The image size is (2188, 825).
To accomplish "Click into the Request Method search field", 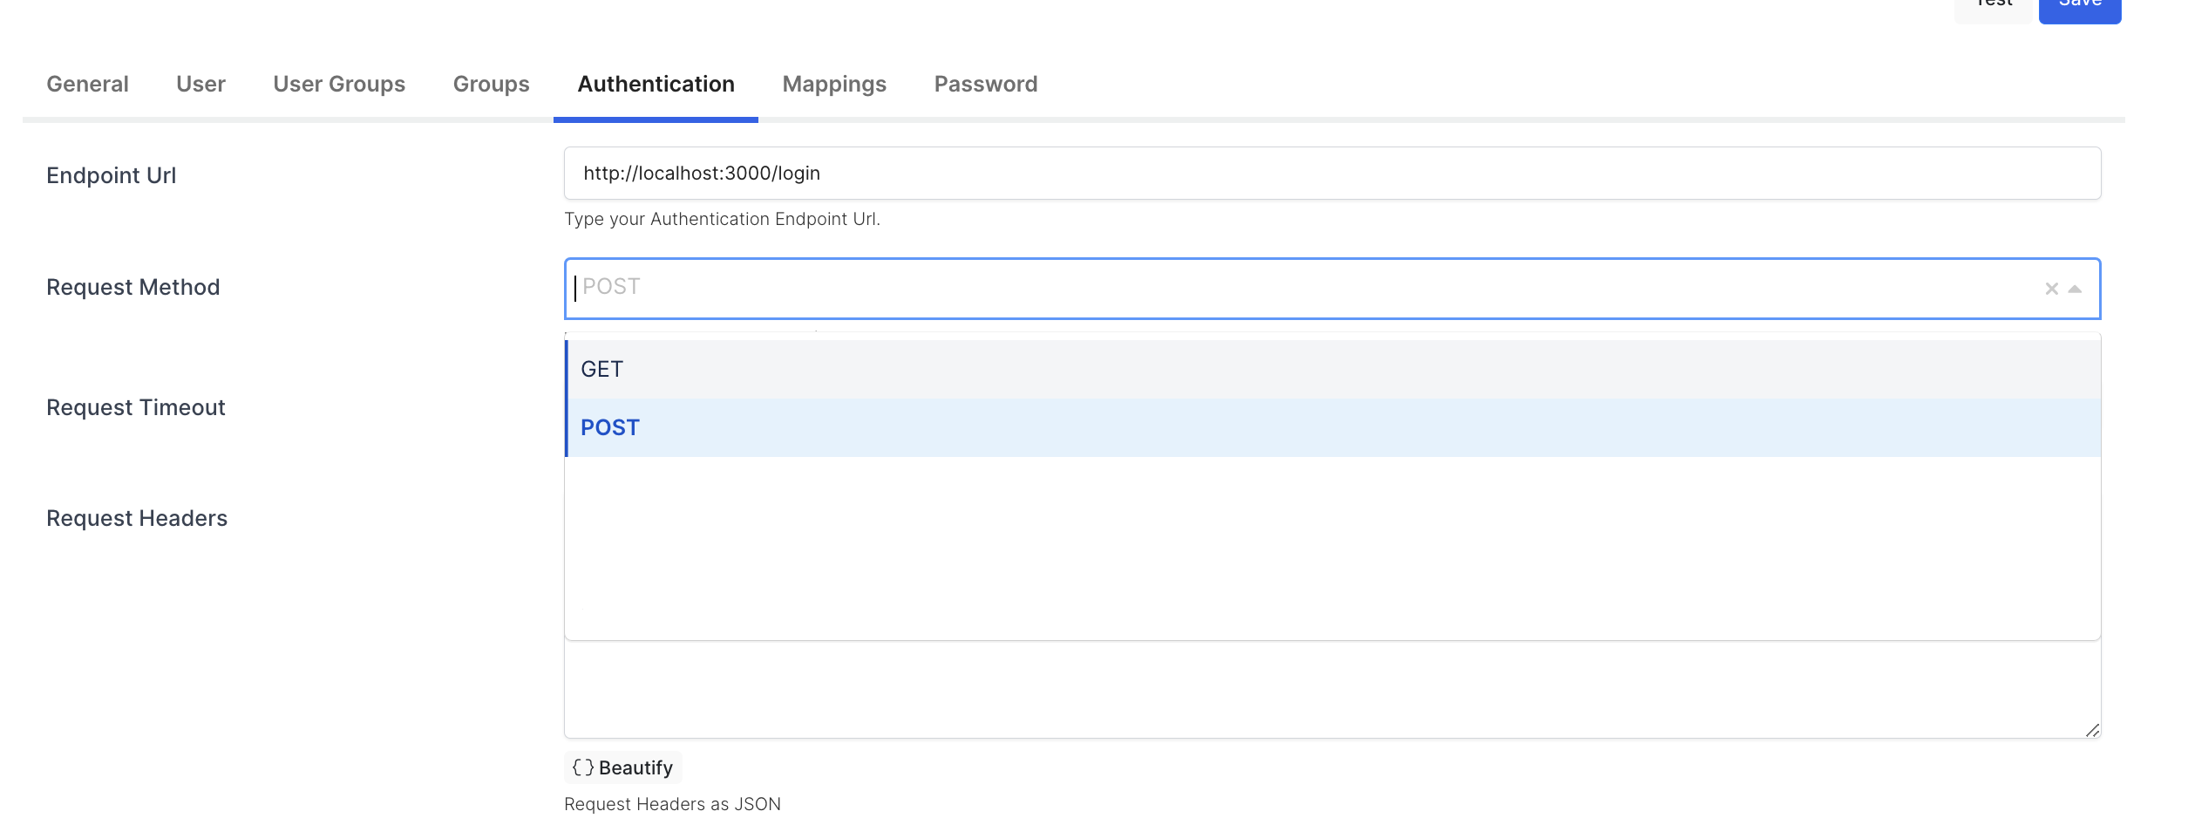I will click(x=1220, y=287).
